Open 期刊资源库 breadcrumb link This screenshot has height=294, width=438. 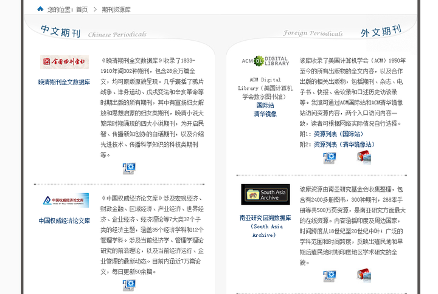point(116,10)
